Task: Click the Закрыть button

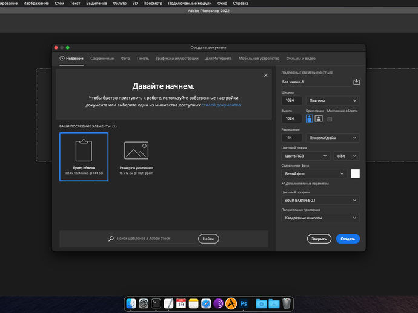Action: [x=319, y=239]
